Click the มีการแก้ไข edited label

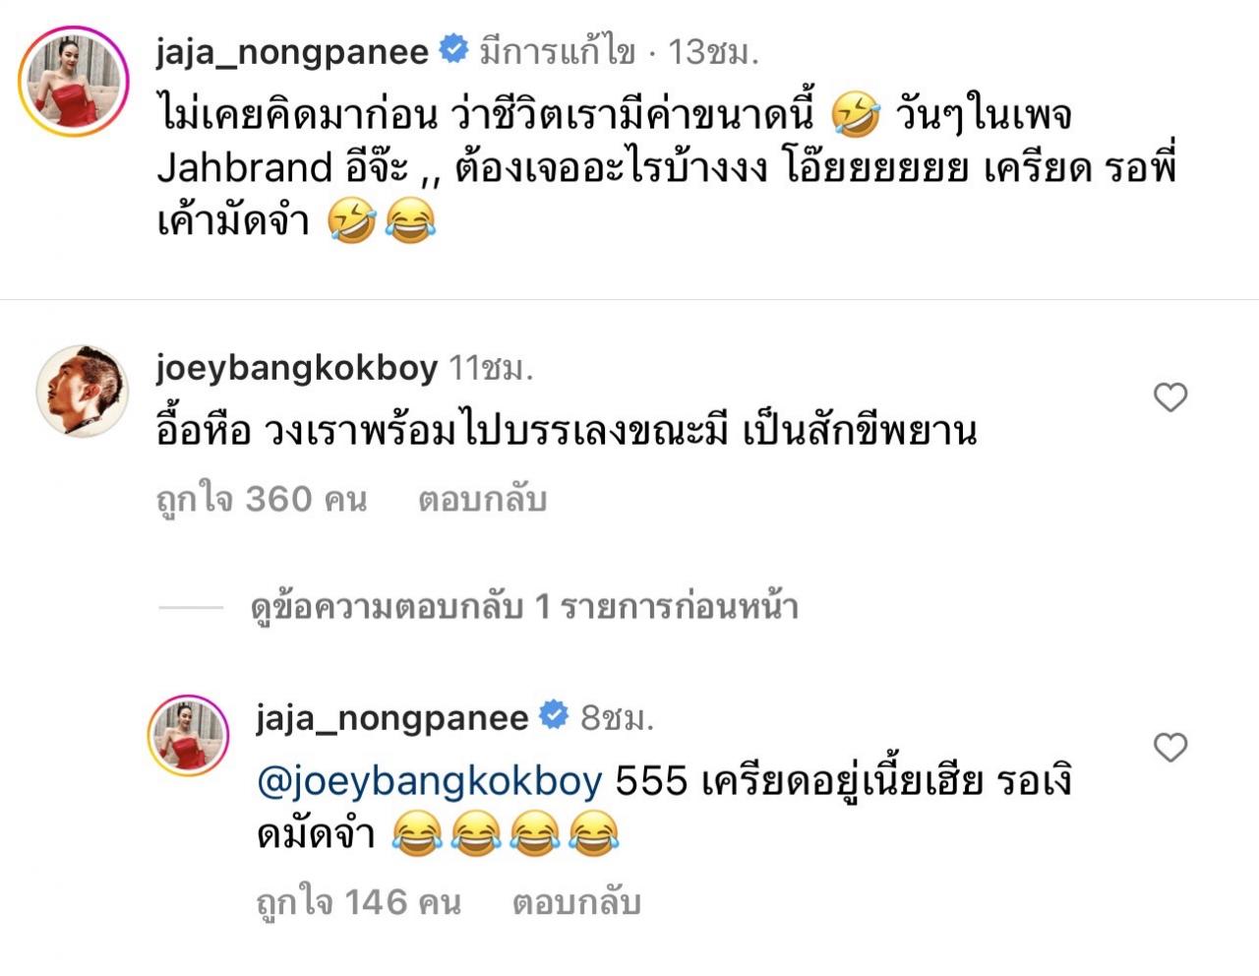click(x=557, y=51)
